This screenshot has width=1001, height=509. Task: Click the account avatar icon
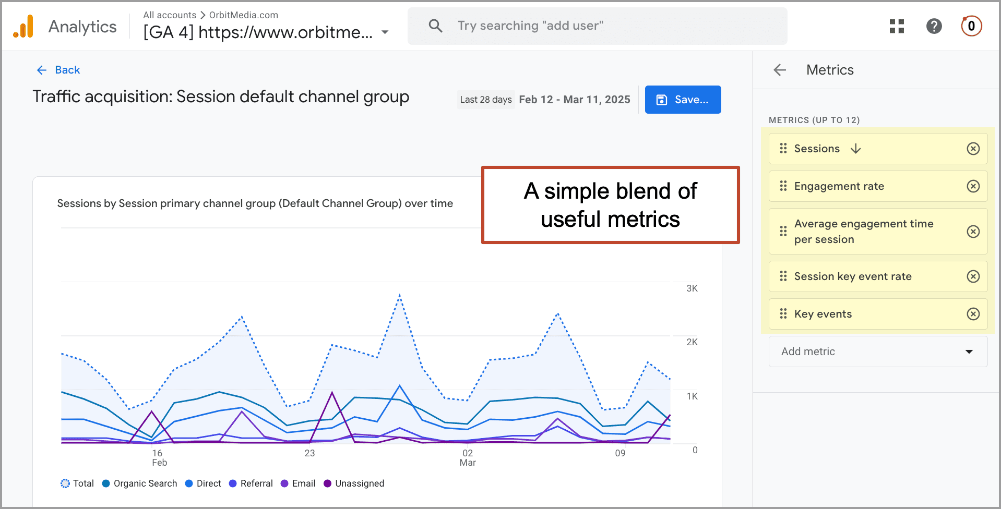click(971, 26)
